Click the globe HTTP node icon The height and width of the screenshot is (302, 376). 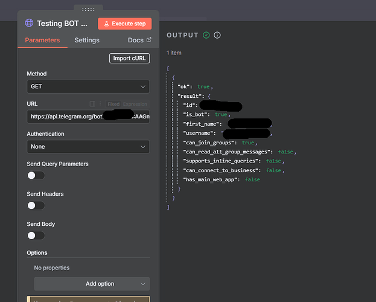click(x=29, y=23)
